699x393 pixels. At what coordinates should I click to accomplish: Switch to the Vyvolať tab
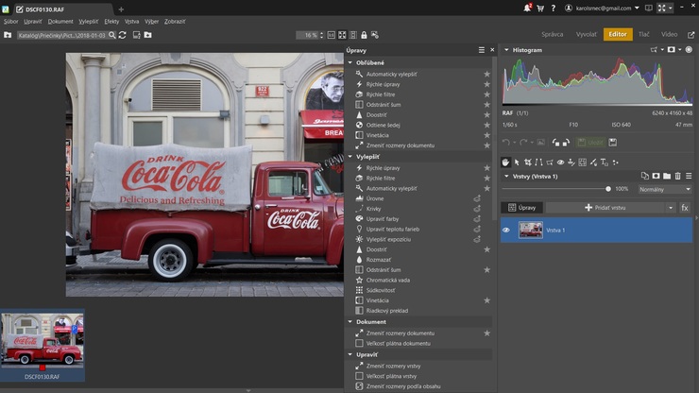pyautogui.click(x=587, y=34)
